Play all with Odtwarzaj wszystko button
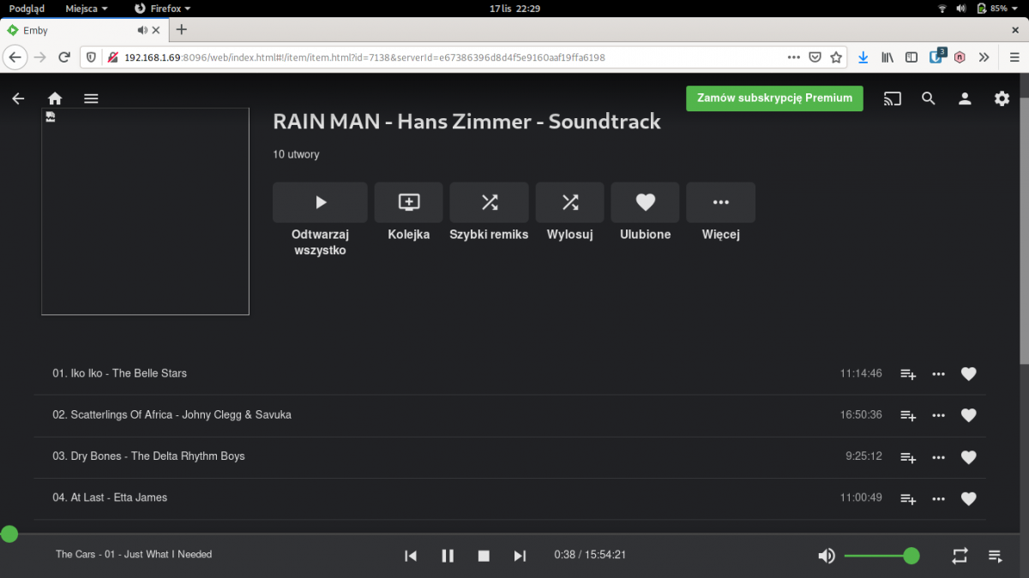The image size is (1029, 578). [320, 202]
